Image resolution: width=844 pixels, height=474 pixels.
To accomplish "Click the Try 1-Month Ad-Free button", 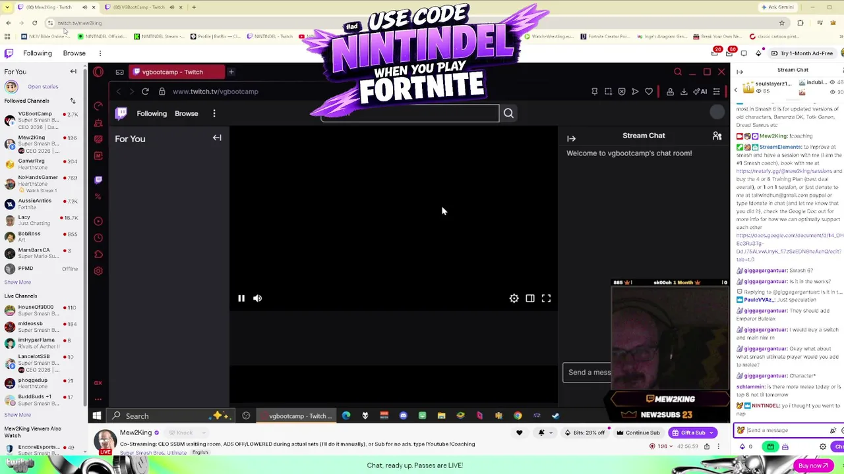I will 802,53.
